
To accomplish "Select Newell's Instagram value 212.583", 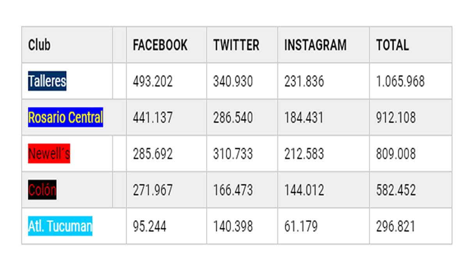I will click(304, 154).
